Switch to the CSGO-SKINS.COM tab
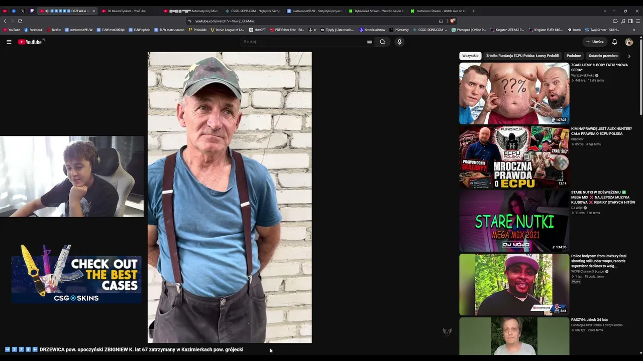 point(252,11)
